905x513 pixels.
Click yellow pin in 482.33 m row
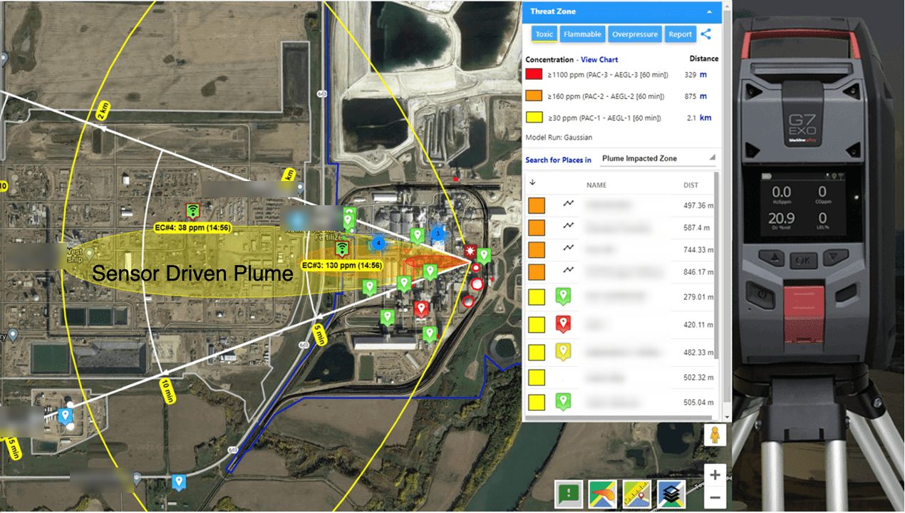coord(564,351)
